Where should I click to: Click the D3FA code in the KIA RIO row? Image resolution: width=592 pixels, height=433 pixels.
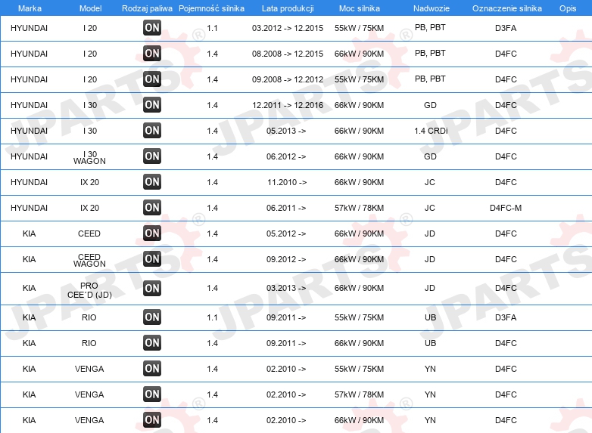coord(506,317)
